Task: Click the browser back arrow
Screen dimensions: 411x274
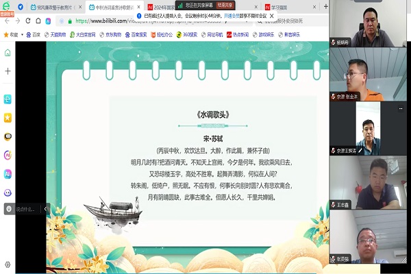Action: coord(7,21)
